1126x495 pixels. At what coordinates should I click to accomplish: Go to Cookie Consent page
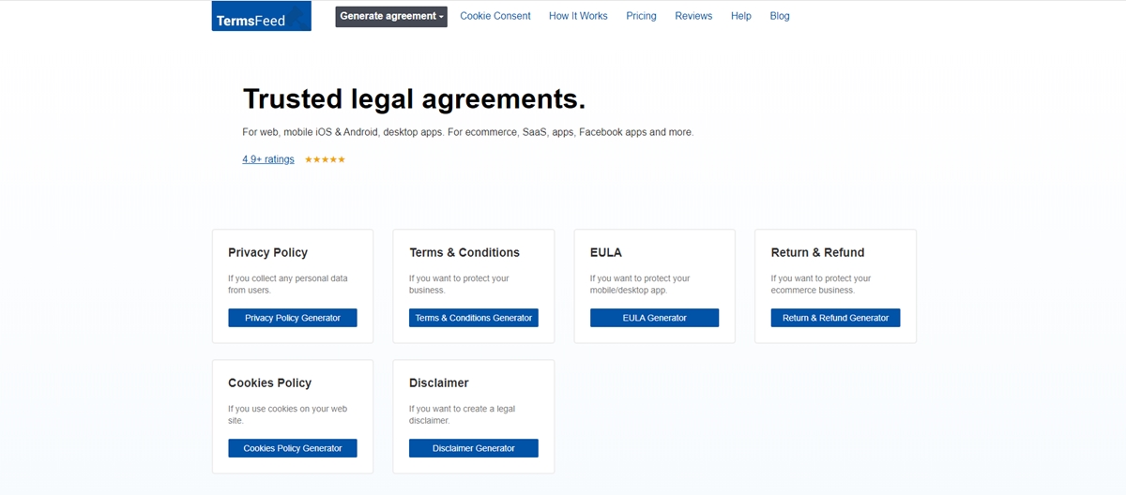click(x=495, y=16)
